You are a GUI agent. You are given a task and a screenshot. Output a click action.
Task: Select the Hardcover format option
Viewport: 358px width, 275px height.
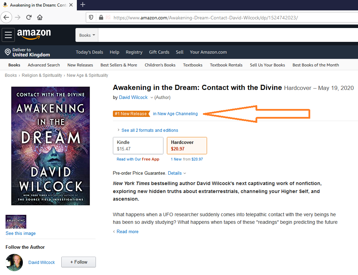click(187, 146)
